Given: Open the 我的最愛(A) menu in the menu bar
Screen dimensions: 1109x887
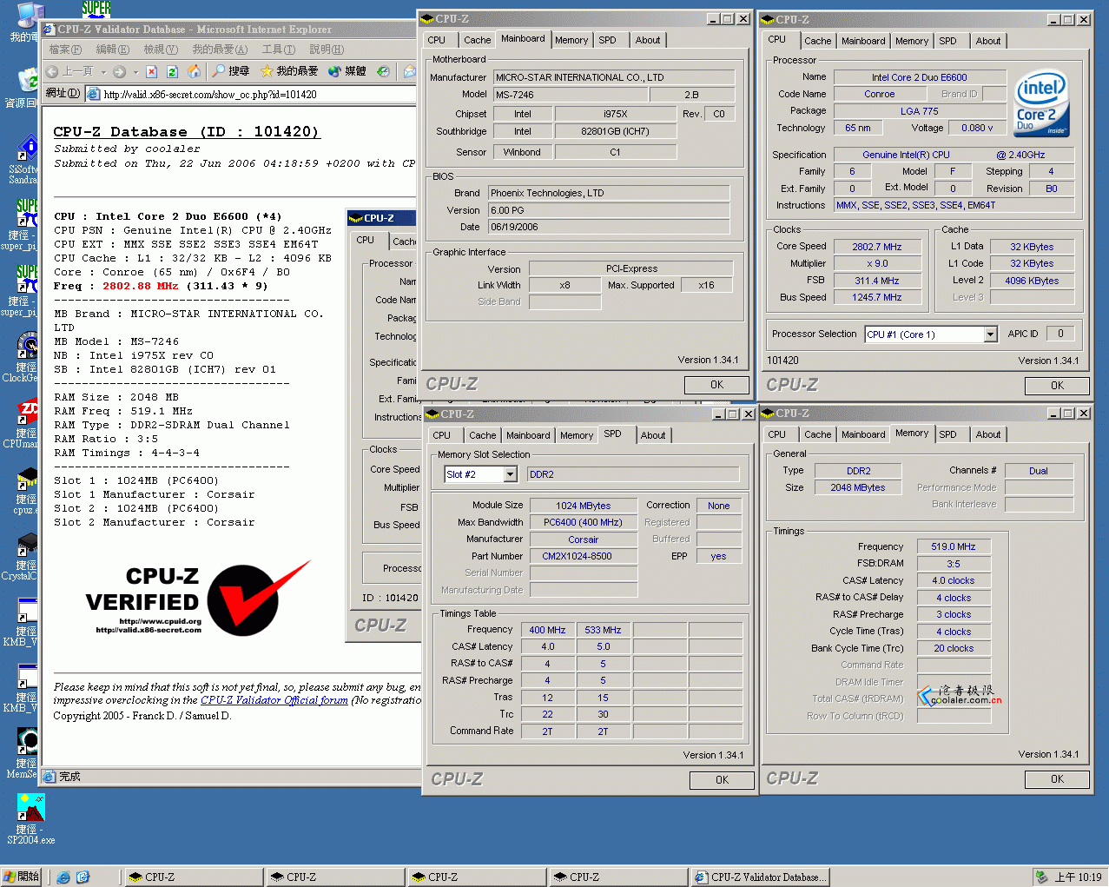Looking at the screenshot, I should [x=220, y=50].
